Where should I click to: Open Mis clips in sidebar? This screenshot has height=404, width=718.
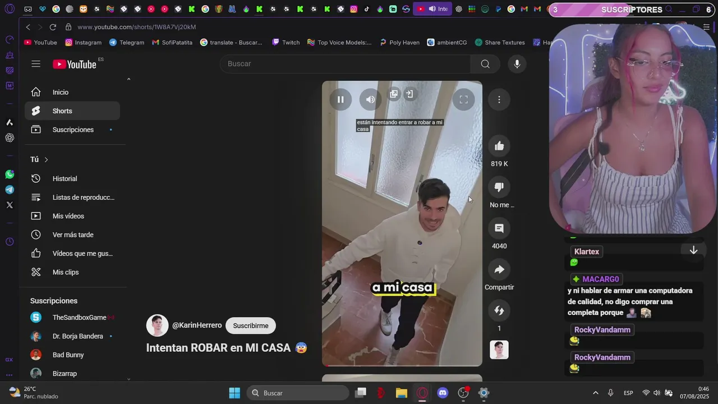[72, 272]
